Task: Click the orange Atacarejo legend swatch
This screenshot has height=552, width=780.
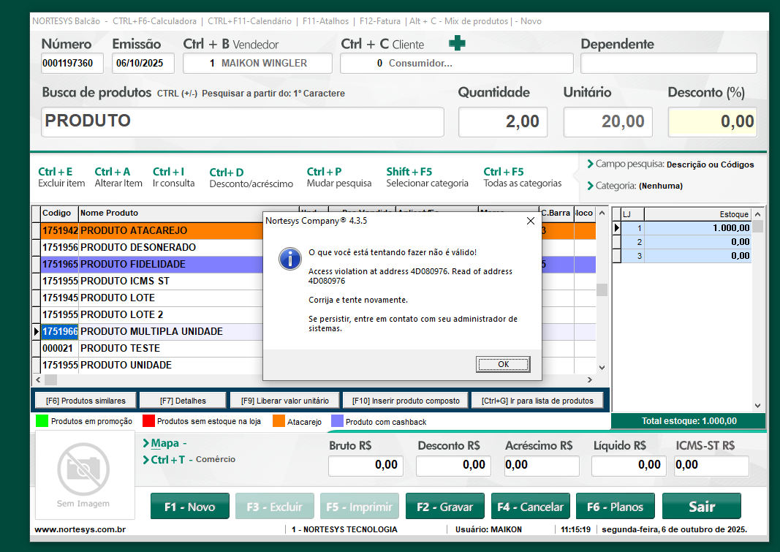Action: click(279, 421)
